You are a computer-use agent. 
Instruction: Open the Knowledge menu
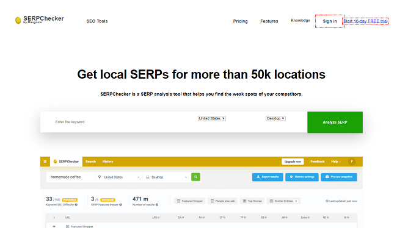[x=300, y=21]
